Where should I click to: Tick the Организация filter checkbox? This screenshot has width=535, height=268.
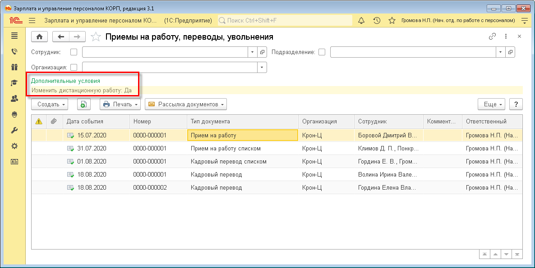click(74, 68)
